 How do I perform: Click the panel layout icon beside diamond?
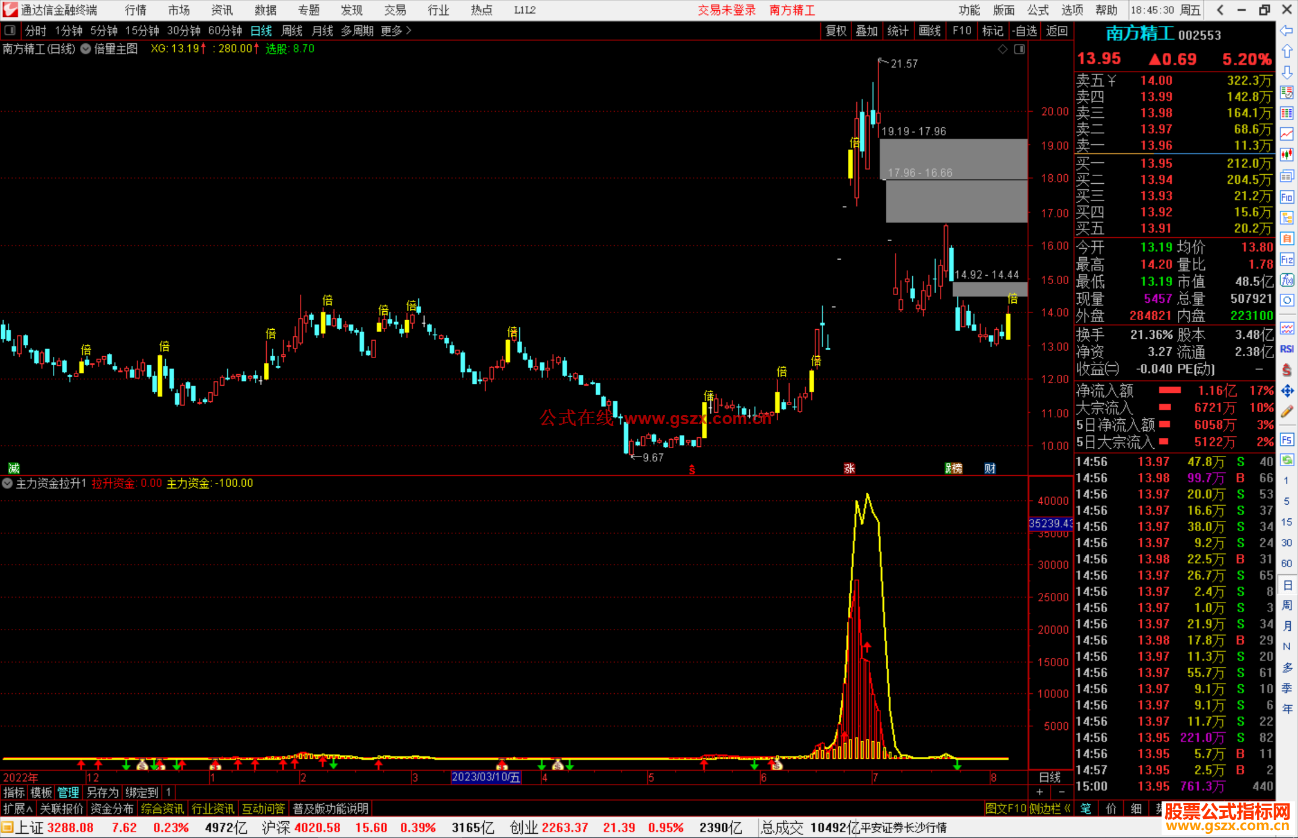pyautogui.click(x=1019, y=49)
